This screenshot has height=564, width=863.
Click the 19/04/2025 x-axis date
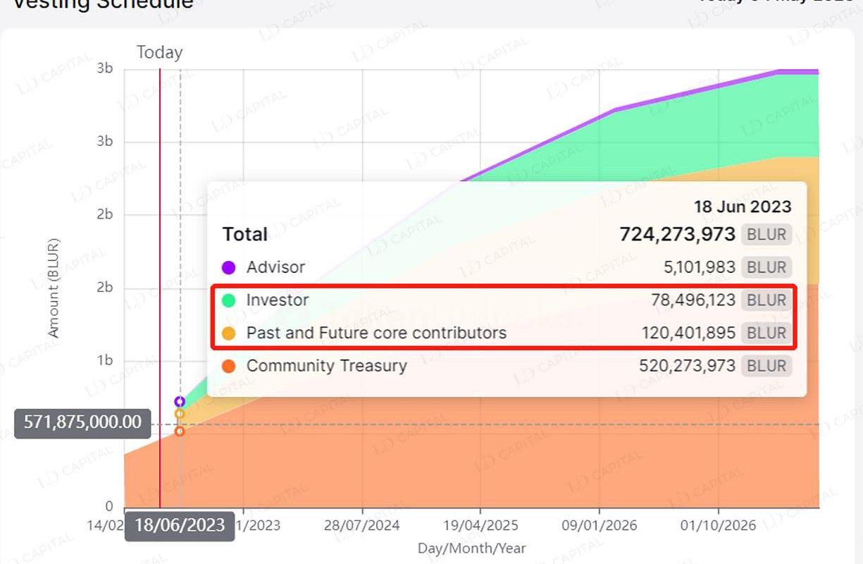480,525
